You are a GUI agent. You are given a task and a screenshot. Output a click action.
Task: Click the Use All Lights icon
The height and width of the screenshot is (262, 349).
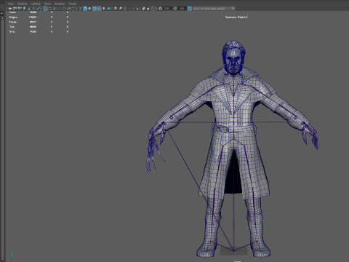click(x=104, y=9)
